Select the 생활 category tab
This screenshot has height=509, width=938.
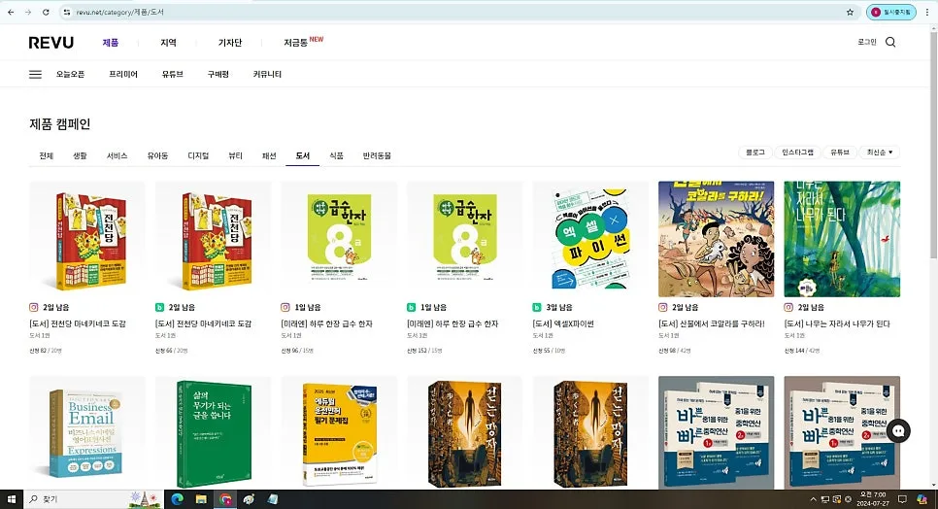coord(80,155)
